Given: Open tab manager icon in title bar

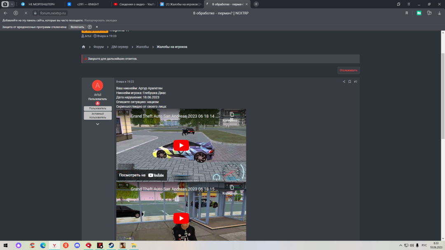Looking at the screenshot, I should click(x=398, y=4).
